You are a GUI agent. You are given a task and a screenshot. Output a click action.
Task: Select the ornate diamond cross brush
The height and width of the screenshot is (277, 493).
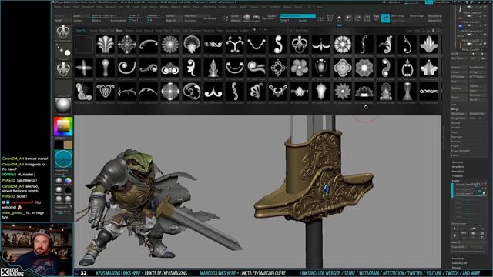click(127, 45)
